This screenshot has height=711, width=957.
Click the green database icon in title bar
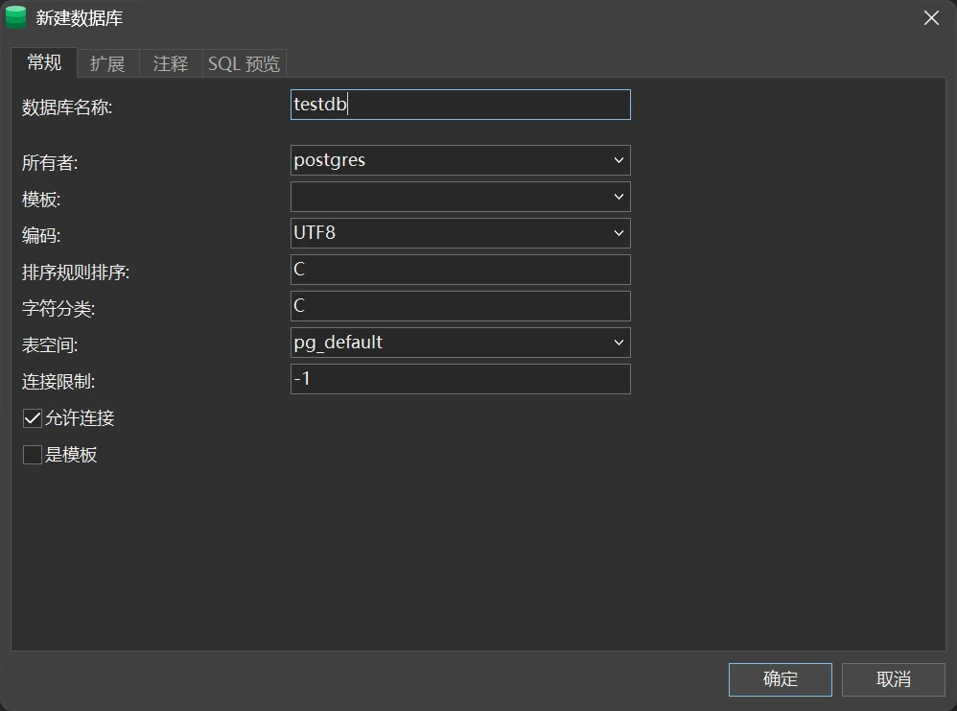coord(16,17)
